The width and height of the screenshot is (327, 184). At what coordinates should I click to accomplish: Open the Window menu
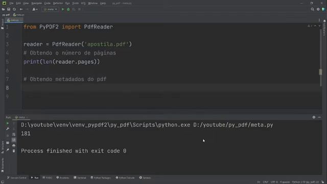[92, 4]
